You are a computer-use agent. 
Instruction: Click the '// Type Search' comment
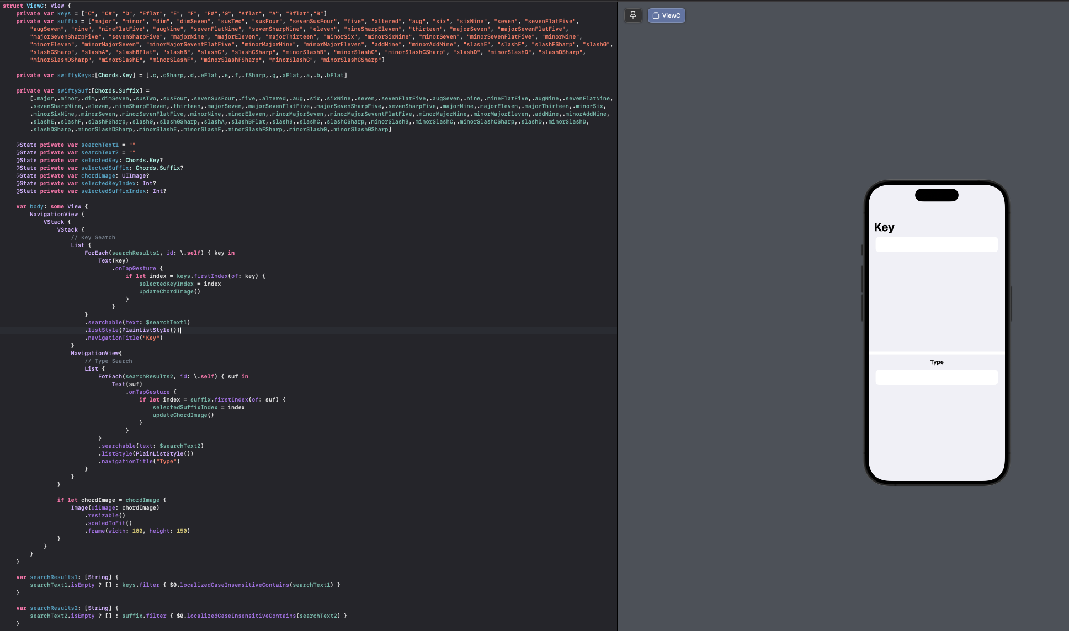pos(108,361)
